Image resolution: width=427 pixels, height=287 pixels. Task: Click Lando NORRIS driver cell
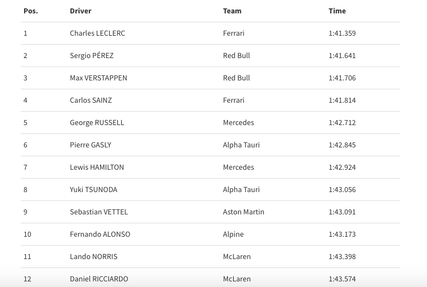coord(94,256)
